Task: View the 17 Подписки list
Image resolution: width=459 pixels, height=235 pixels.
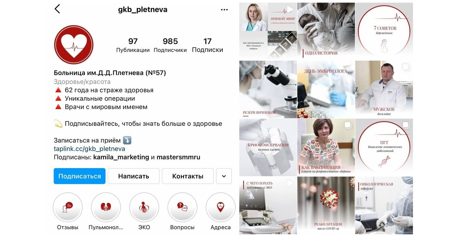Action: pyautogui.click(x=208, y=45)
